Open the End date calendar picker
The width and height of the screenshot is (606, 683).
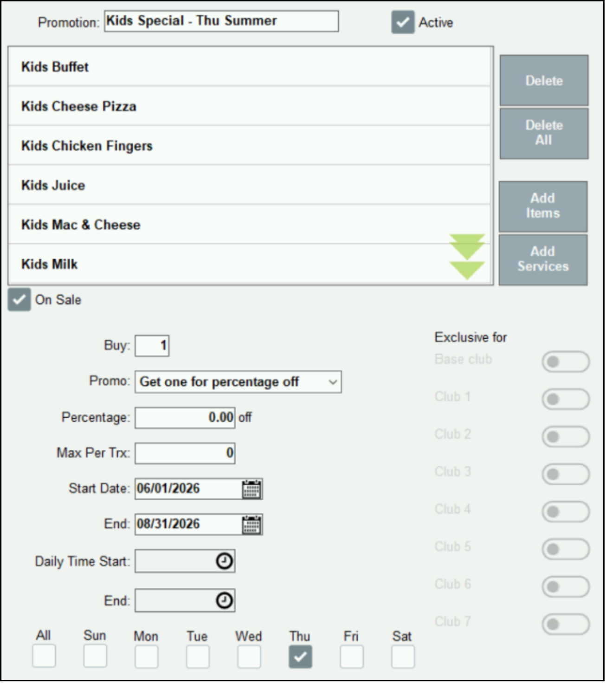click(x=251, y=525)
